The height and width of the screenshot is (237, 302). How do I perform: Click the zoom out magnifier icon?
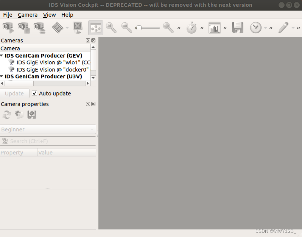point(126,28)
